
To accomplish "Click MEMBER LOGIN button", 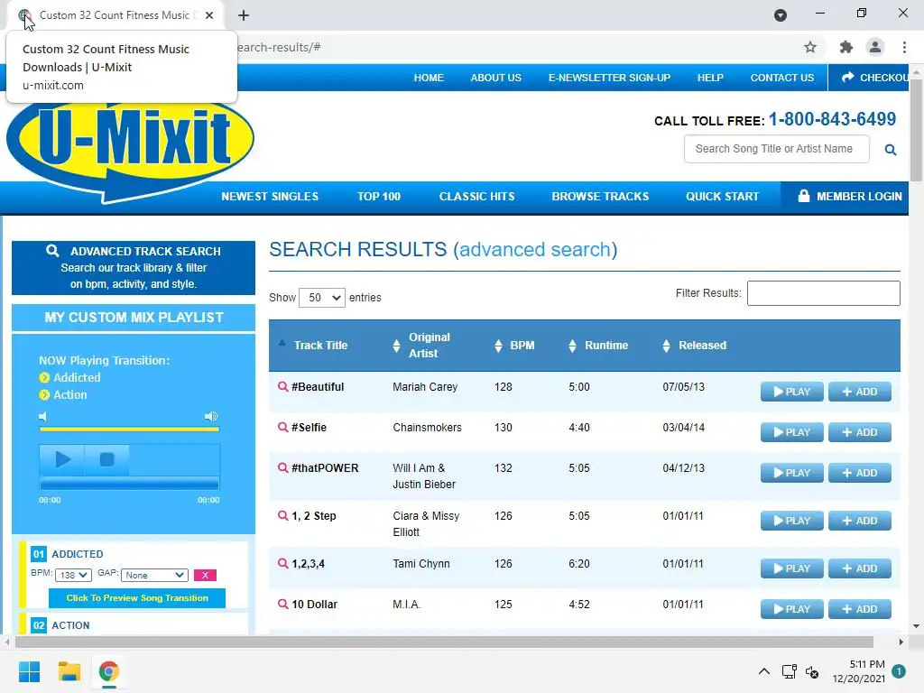I will click(x=845, y=197).
